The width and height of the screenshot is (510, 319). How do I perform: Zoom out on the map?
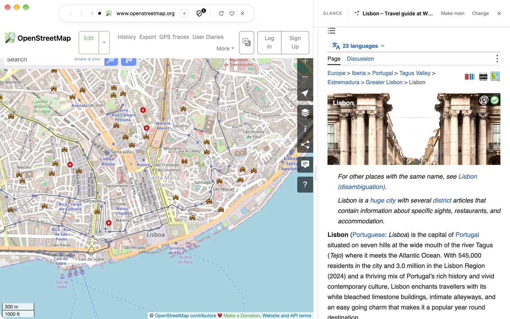pyautogui.click(x=305, y=77)
